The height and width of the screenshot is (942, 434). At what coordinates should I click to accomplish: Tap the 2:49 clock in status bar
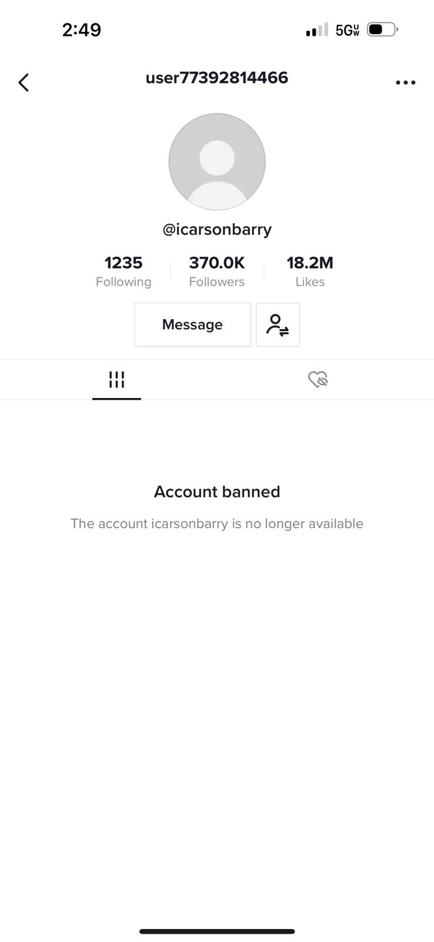[82, 30]
